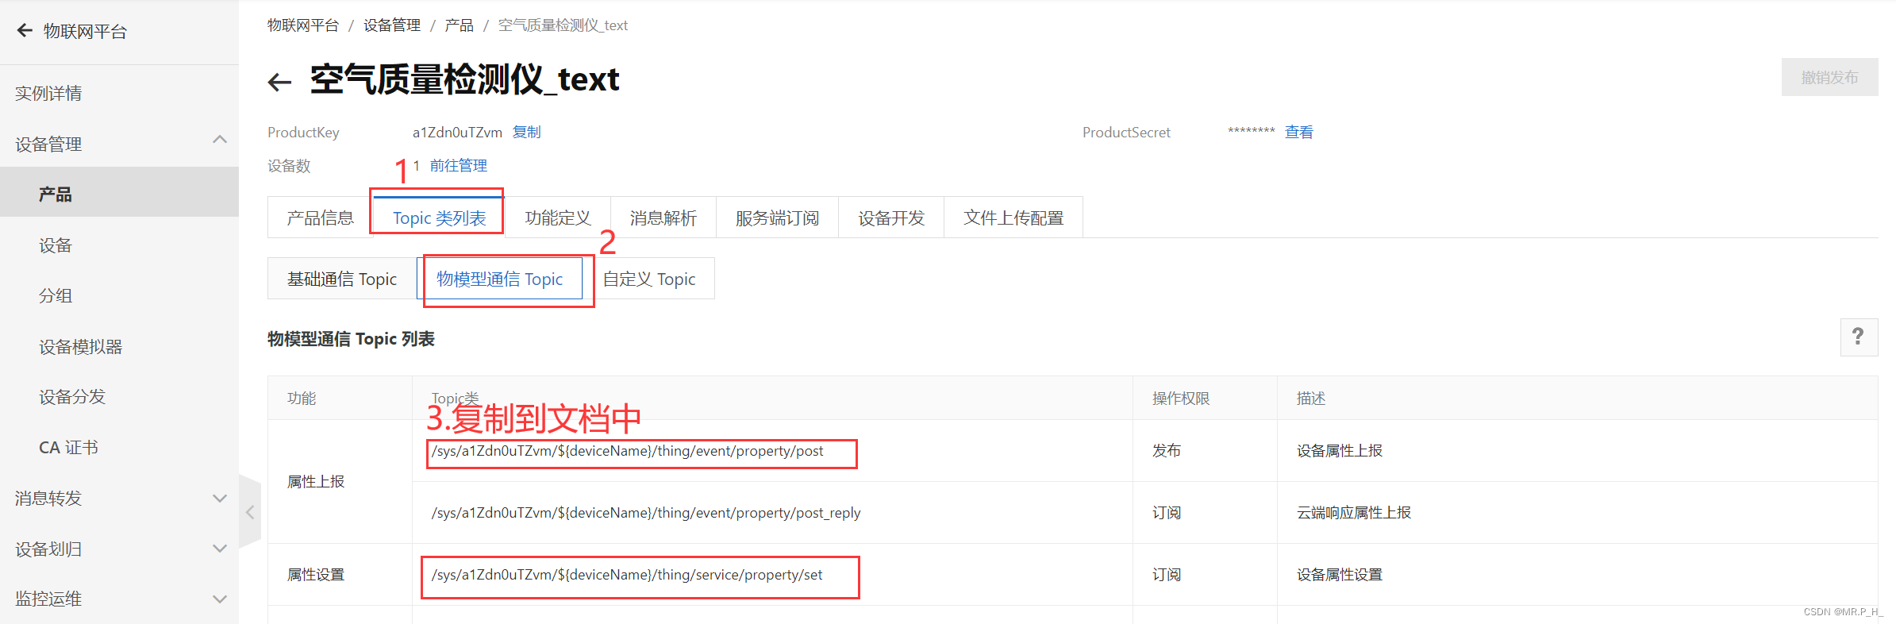Click 产品 in the breadcrumb
The width and height of the screenshot is (1896, 624).
pyautogui.click(x=459, y=25)
